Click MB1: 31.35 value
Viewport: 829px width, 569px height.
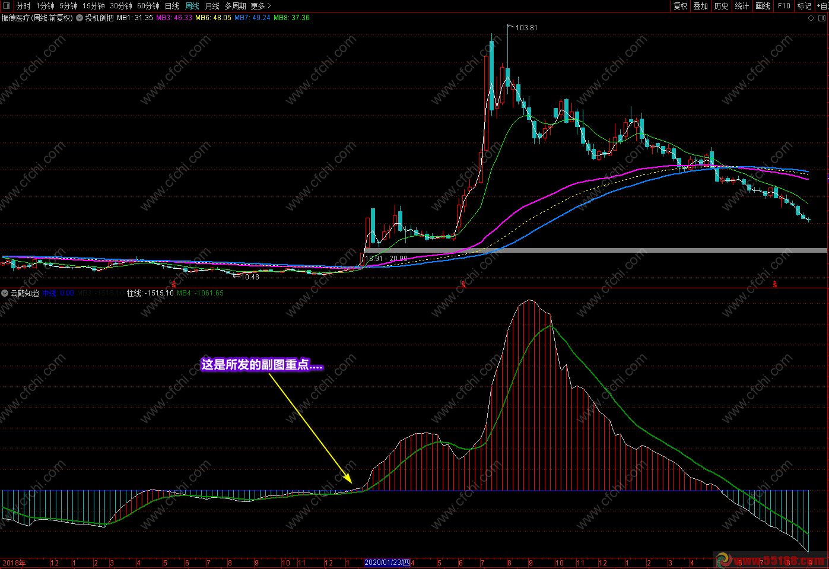coord(135,18)
